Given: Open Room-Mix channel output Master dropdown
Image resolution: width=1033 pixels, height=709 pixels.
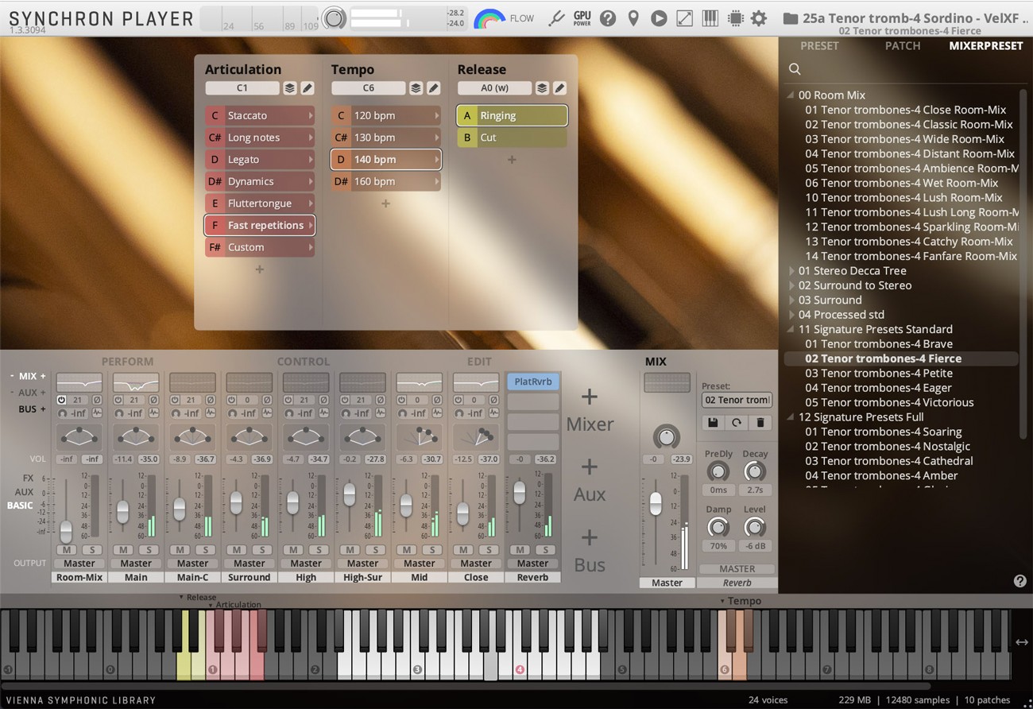Looking at the screenshot, I should click(79, 564).
